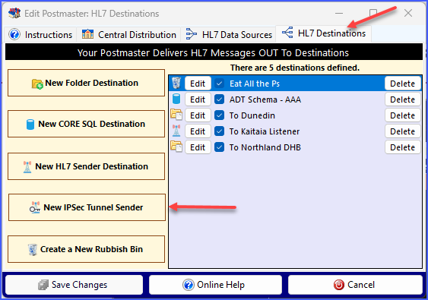Select the HL7 Destinations tab
The image size is (428, 300).
pos(324,33)
